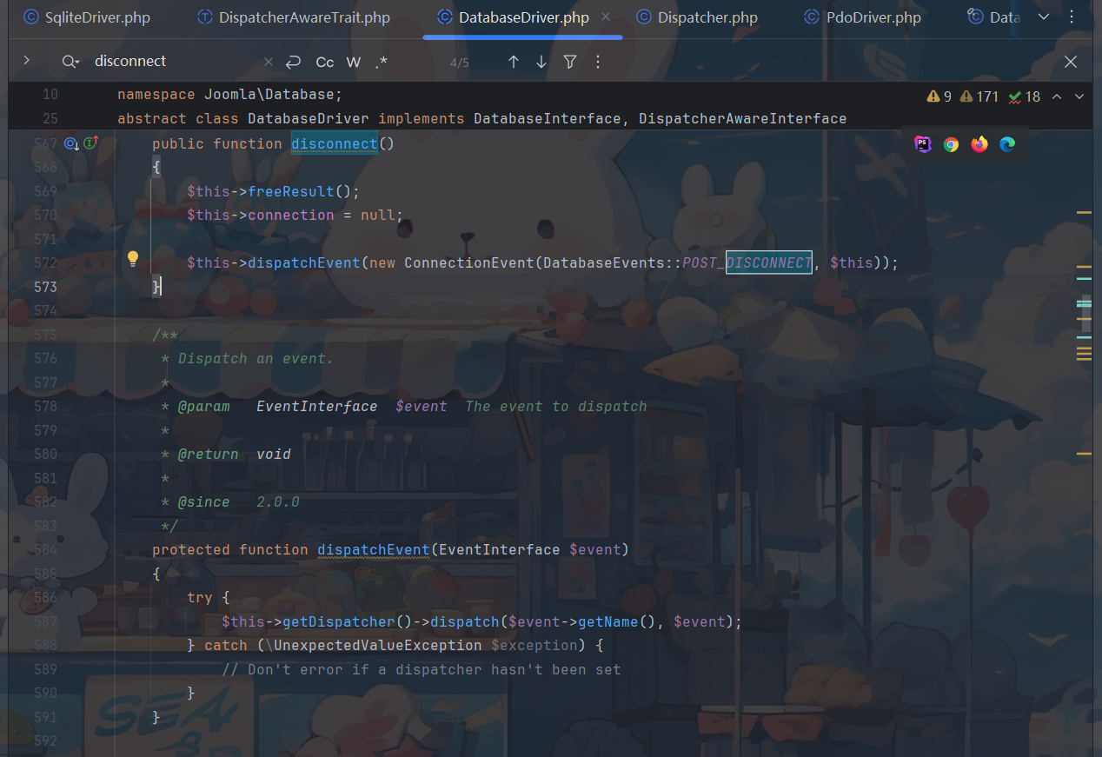Image resolution: width=1102 pixels, height=757 pixels.
Task: Open in PhpStorm built-in preview
Action: (x=923, y=144)
